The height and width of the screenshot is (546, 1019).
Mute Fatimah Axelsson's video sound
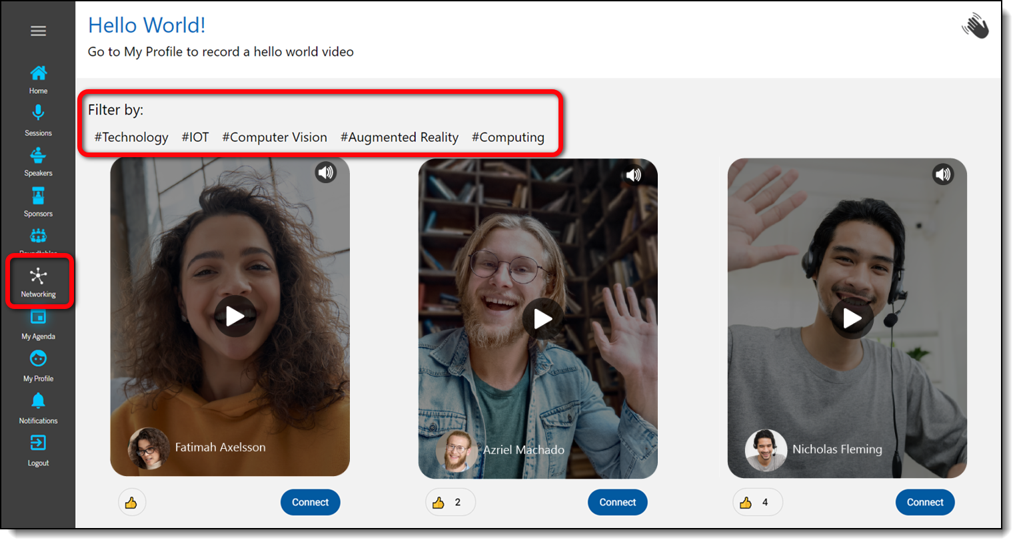[x=325, y=173]
